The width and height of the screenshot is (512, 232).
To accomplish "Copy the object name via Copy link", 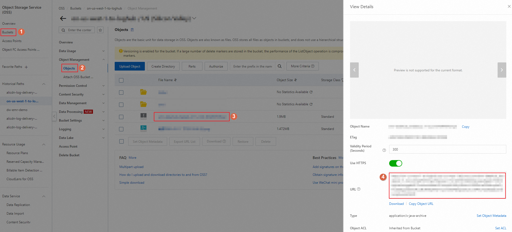I will click(x=466, y=127).
